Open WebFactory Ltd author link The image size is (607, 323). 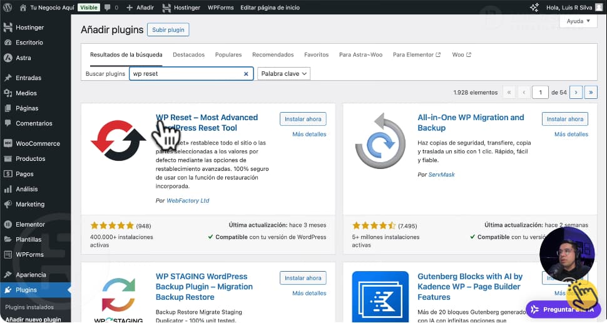(x=188, y=200)
